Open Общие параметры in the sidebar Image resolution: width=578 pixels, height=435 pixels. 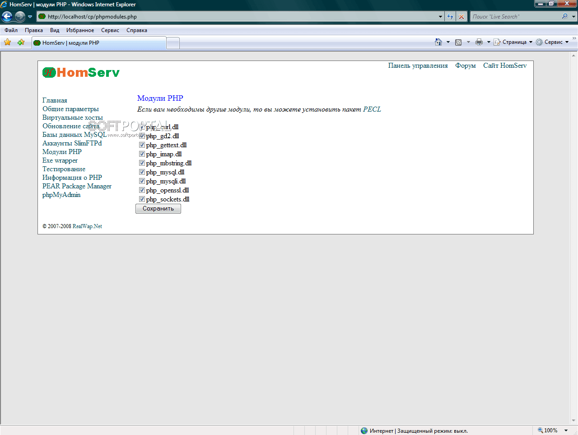pos(70,109)
